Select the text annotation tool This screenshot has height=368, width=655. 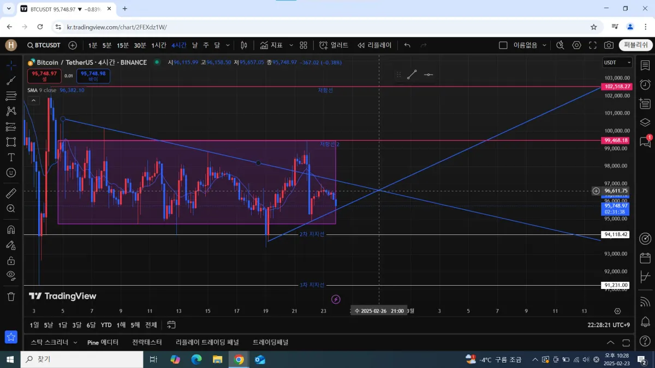click(x=11, y=157)
